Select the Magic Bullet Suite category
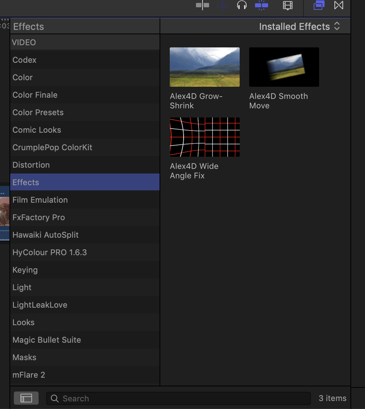 coord(85,339)
